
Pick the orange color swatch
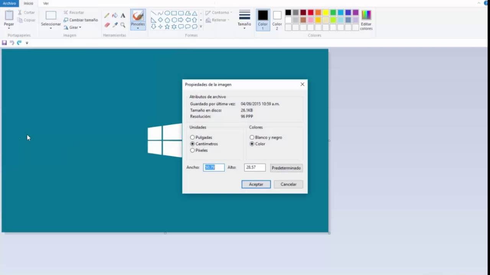tap(318, 13)
